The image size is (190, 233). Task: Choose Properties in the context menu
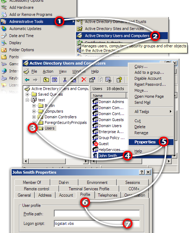pos(151,142)
